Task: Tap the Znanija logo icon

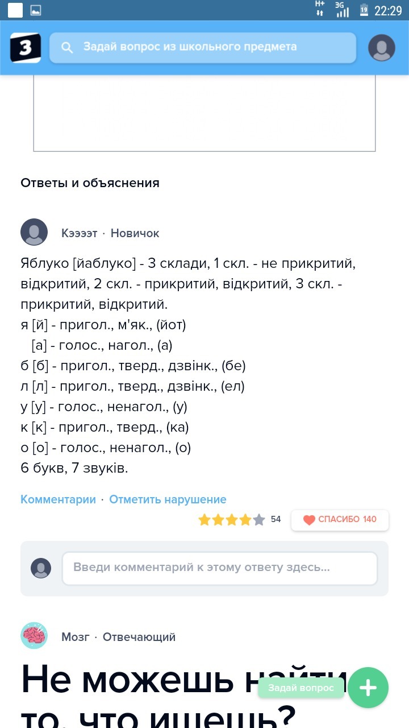Action: 26,48
